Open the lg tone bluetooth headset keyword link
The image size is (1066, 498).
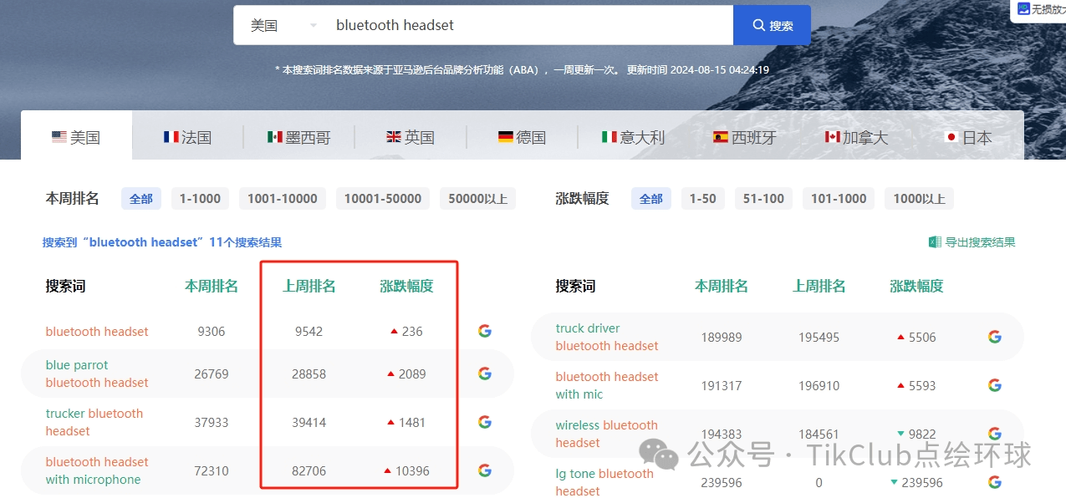(x=604, y=482)
